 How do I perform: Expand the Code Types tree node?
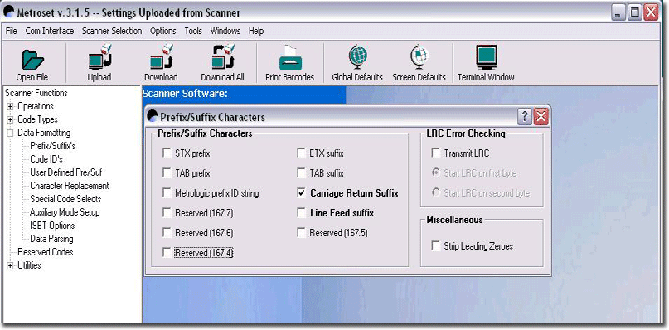[x=10, y=119]
